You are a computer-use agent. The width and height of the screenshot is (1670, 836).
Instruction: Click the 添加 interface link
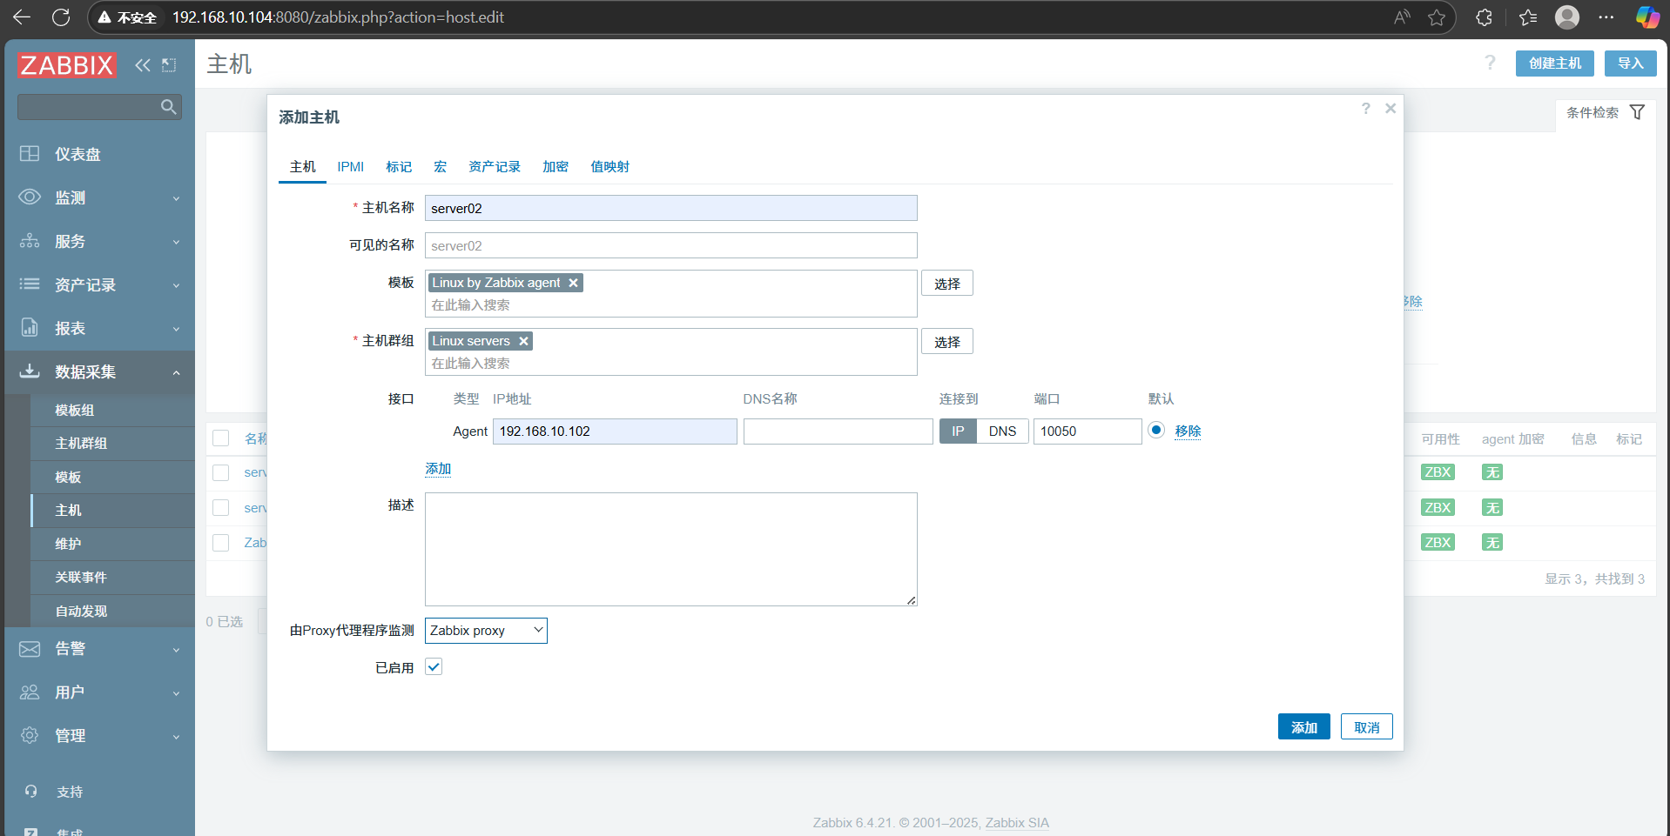point(438,469)
